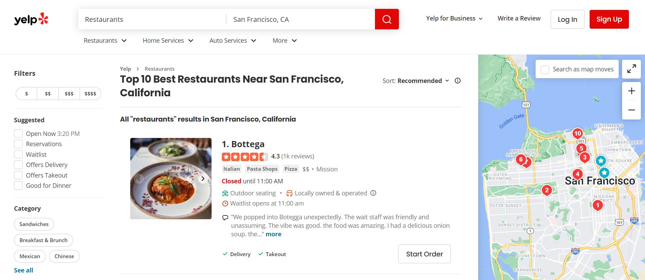Click the info icon next to Locally owned
The image size is (645, 280).
coord(373,193)
